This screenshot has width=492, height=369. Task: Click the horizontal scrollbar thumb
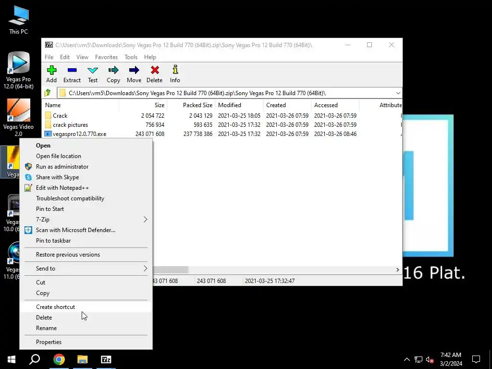click(171, 270)
